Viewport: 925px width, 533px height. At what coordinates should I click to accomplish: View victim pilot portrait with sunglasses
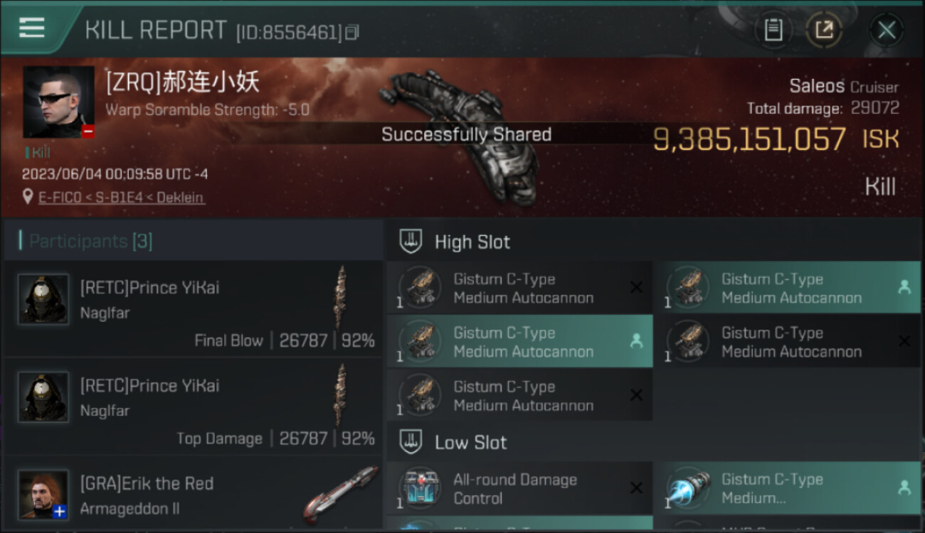[x=58, y=102]
